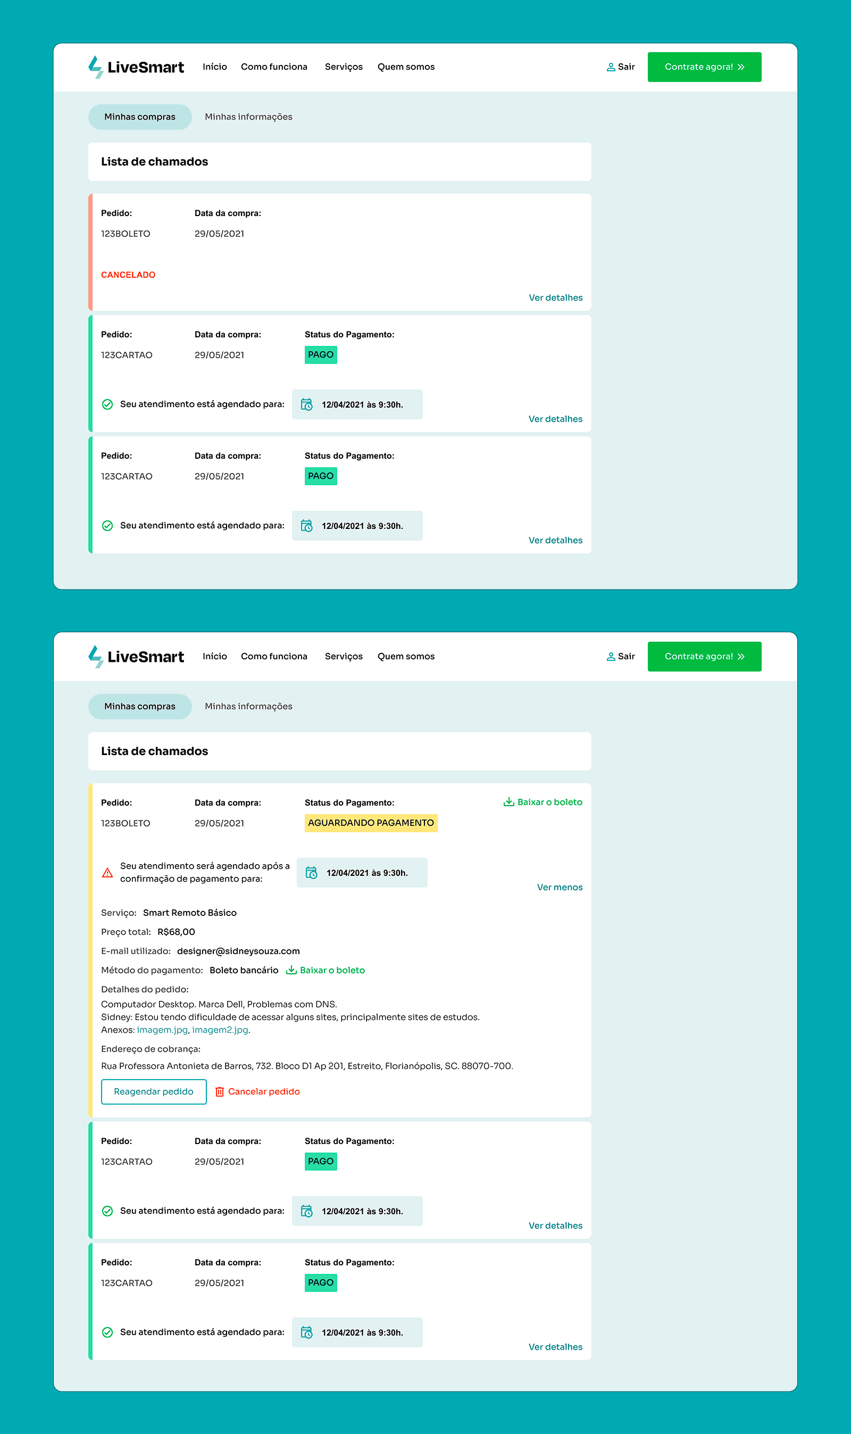Expand Ver detalhes on last 123CARTAO card, lower screen
This screenshot has width=851, height=1434.
click(x=556, y=1347)
